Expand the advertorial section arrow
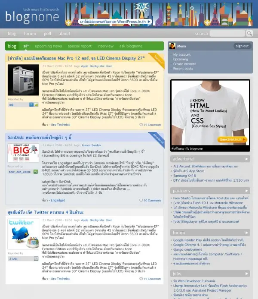Viewport: 258px width, 299px height. 246,159
